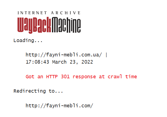Click the INTERNET ARCHIVE heading text
167x117 pixels.
[x=49, y=13]
